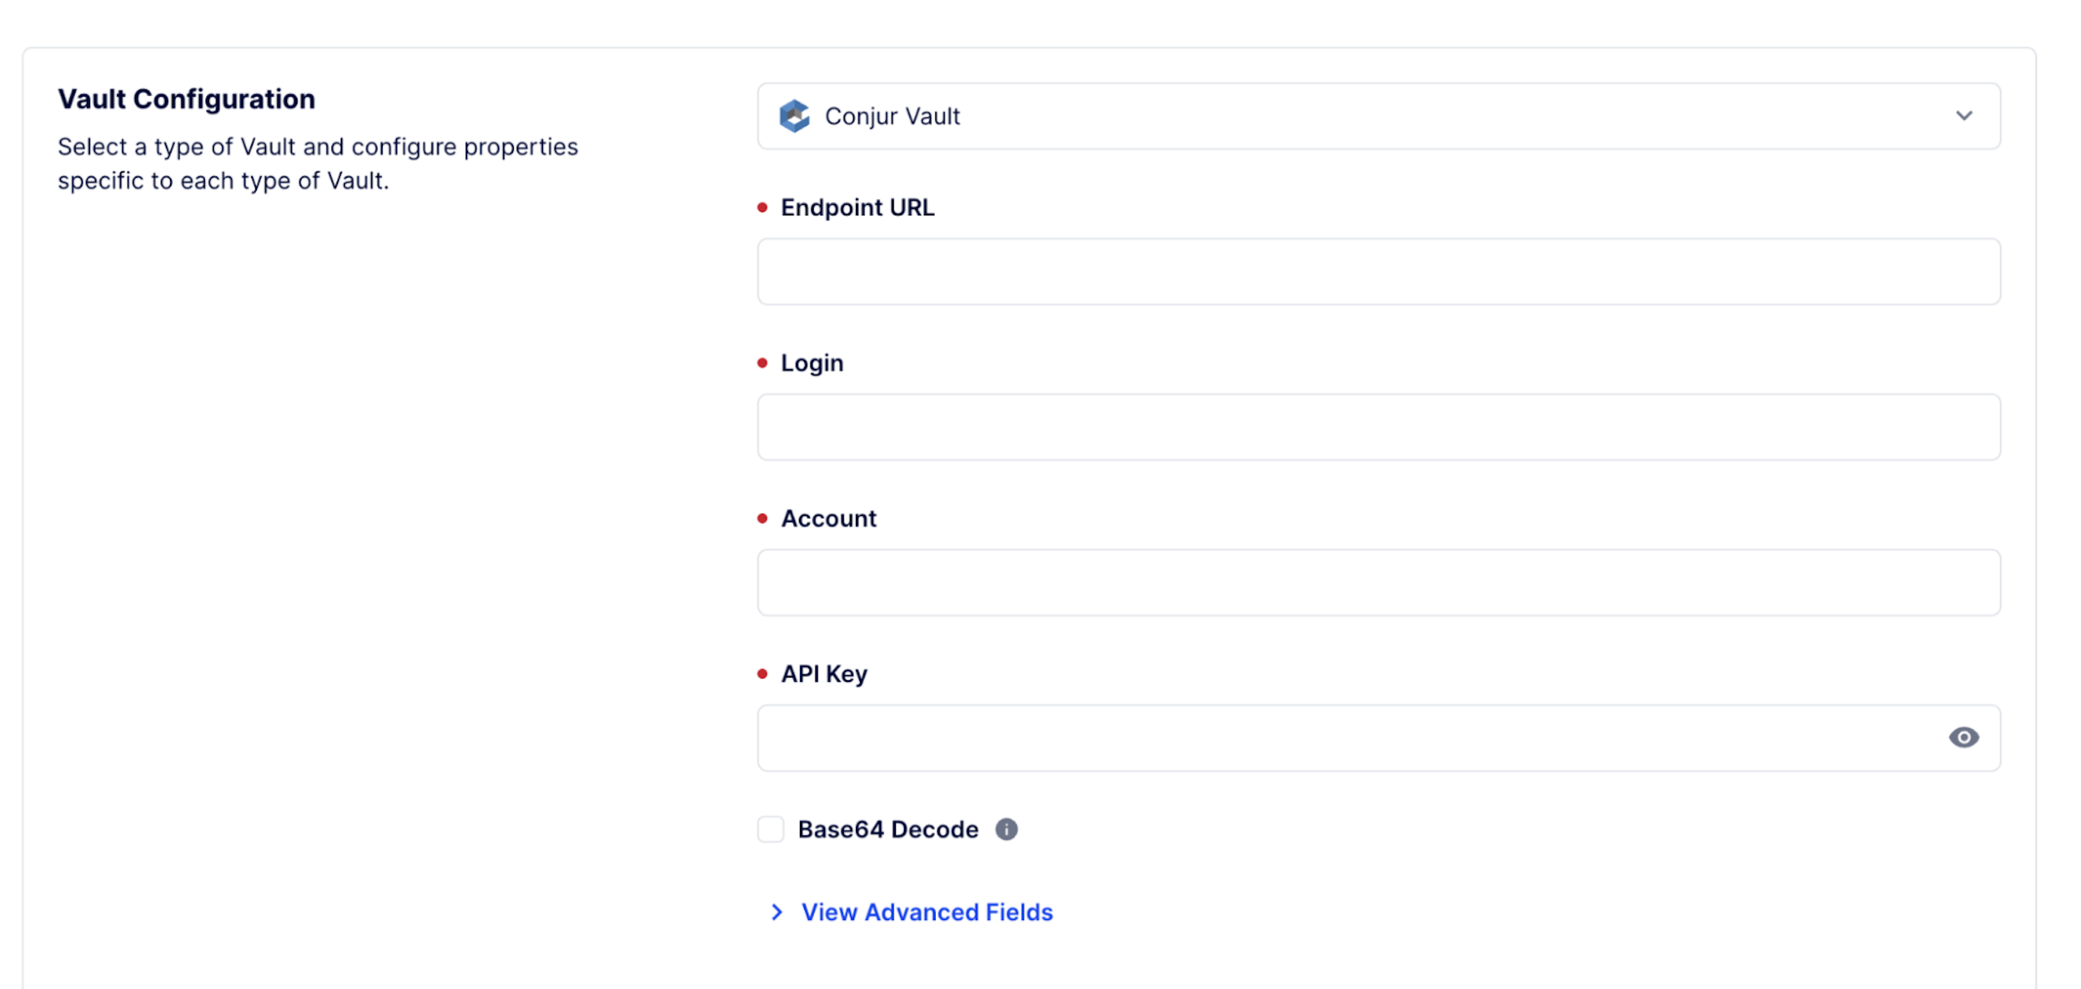Reveal the API Key with the eye icon
The image size is (2081, 989).
[x=1963, y=737]
